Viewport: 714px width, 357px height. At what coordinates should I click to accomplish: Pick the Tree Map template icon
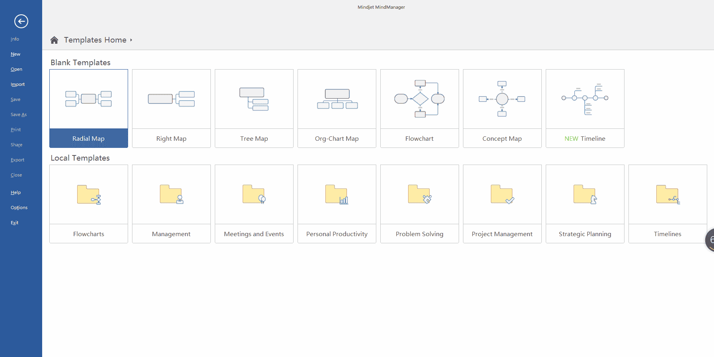254,99
